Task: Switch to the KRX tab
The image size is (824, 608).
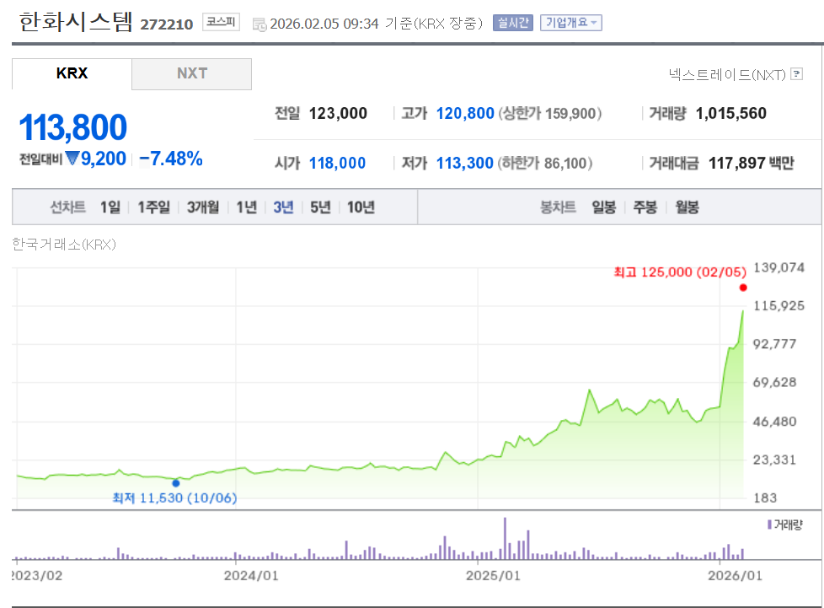Action: tap(72, 73)
